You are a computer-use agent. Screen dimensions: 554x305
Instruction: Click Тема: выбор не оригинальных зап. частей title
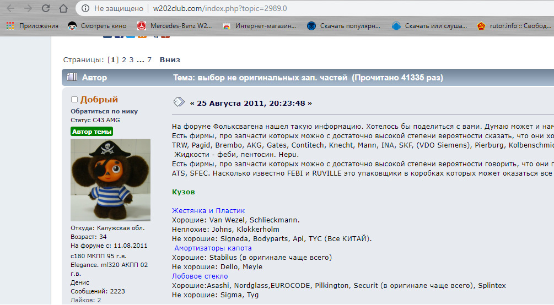coord(260,78)
